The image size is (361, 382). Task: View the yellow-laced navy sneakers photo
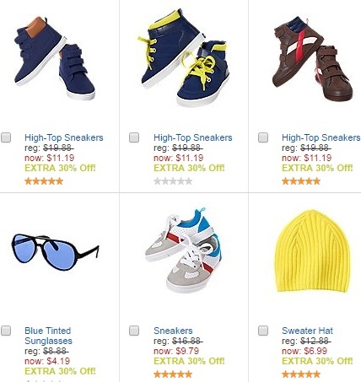point(184,58)
